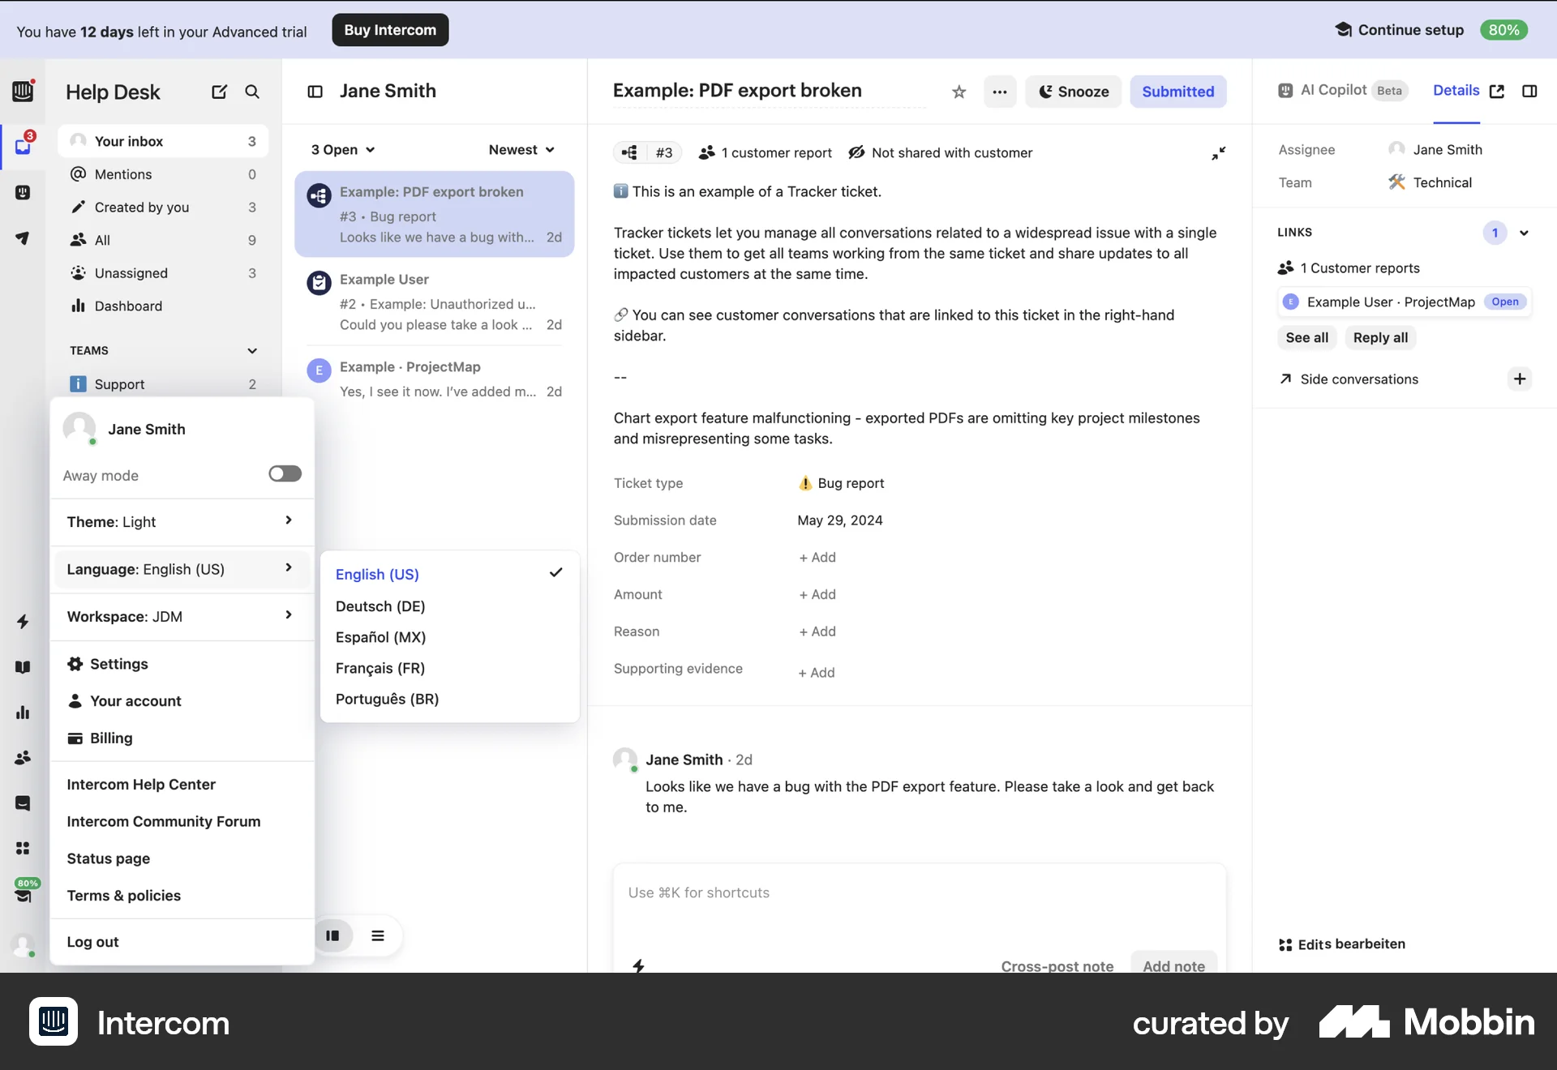The height and width of the screenshot is (1070, 1557).
Task: Click the 80% setup progress badge
Action: pyautogui.click(x=1503, y=29)
